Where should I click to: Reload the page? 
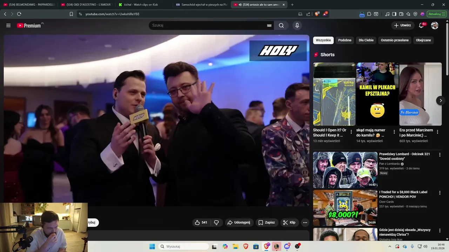tap(19, 14)
